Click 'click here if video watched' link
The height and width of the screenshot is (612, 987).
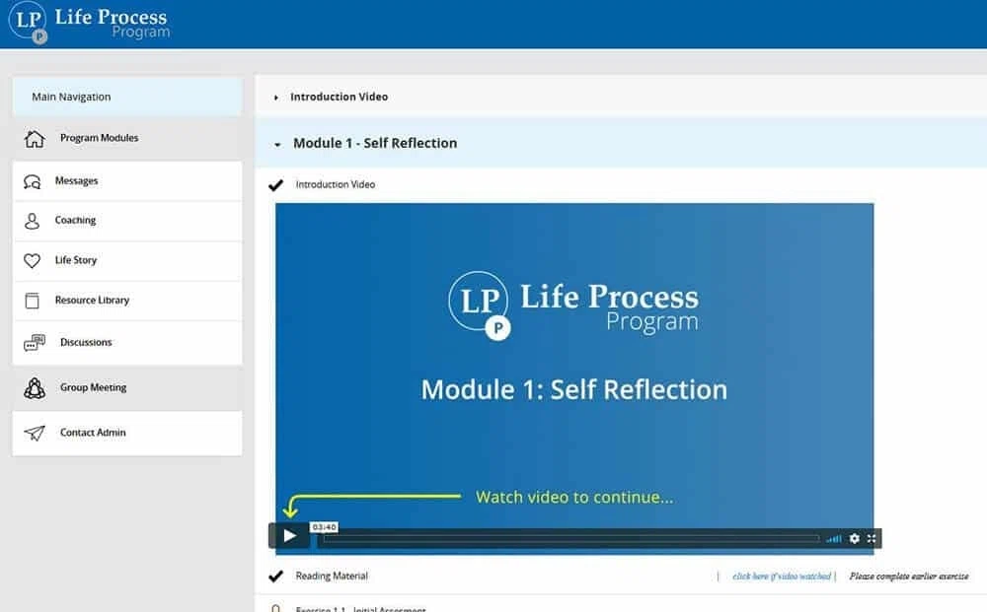click(x=781, y=577)
